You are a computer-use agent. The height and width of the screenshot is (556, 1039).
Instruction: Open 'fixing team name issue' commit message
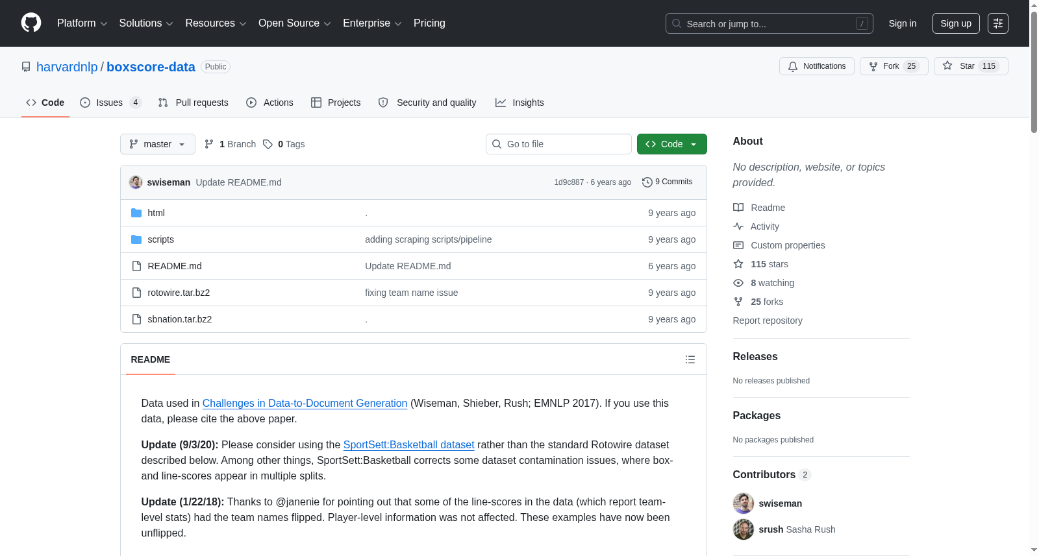click(x=411, y=293)
